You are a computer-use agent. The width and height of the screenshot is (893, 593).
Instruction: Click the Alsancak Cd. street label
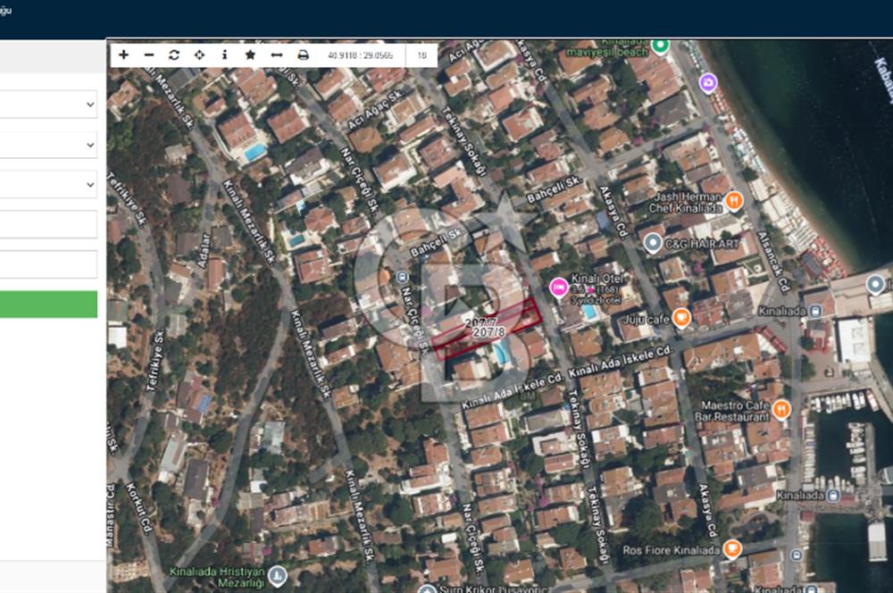[773, 262]
